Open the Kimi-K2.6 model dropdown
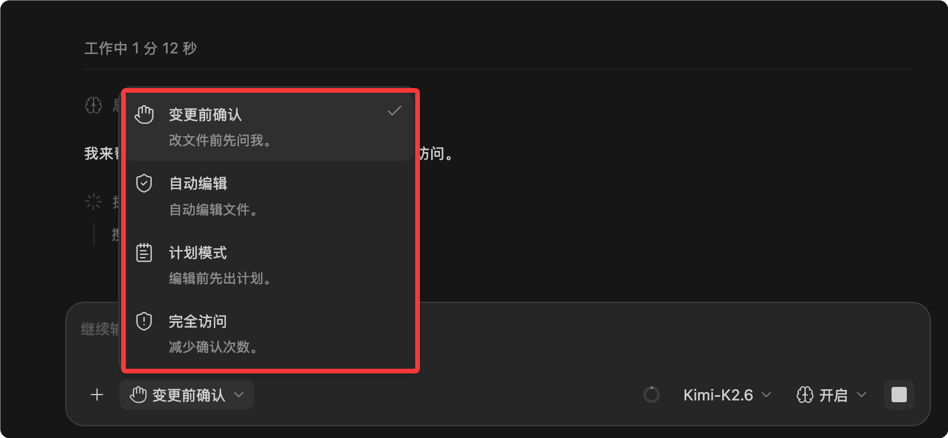The height and width of the screenshot is (438, 948). [x=727, y=395]
